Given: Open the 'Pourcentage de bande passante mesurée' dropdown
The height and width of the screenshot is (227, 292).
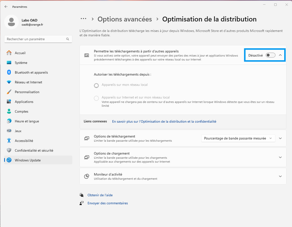Looking at the screenshot, I should tap(238, 138).
